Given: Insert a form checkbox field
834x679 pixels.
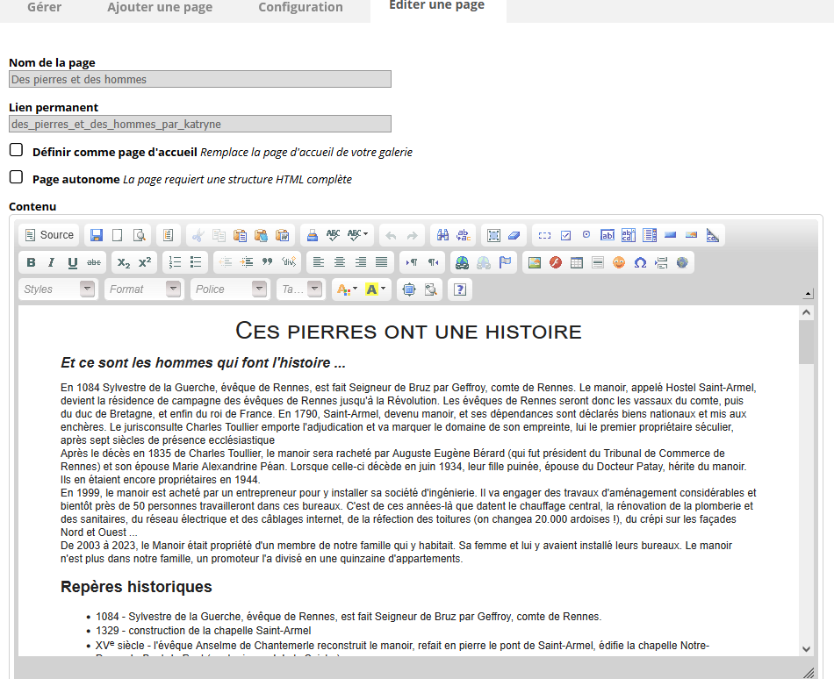Looking at the screenshot, I should (x=565, y=235).
